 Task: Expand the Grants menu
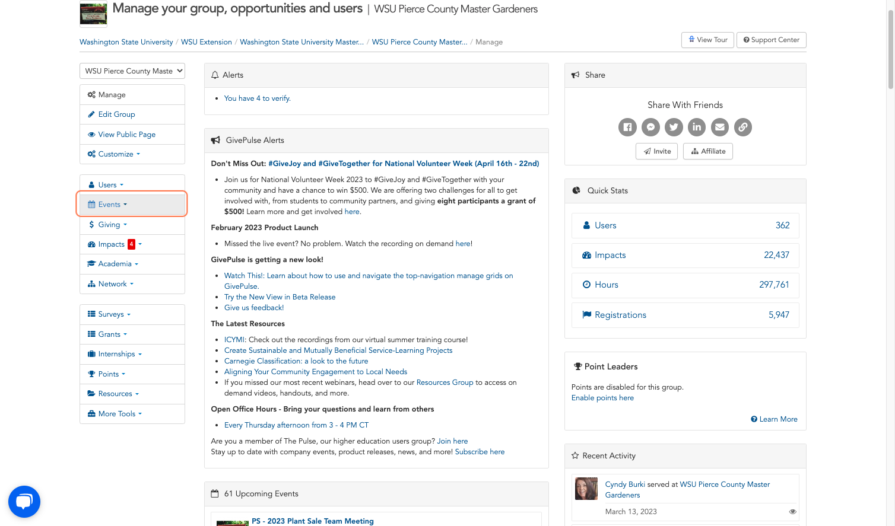132,334
